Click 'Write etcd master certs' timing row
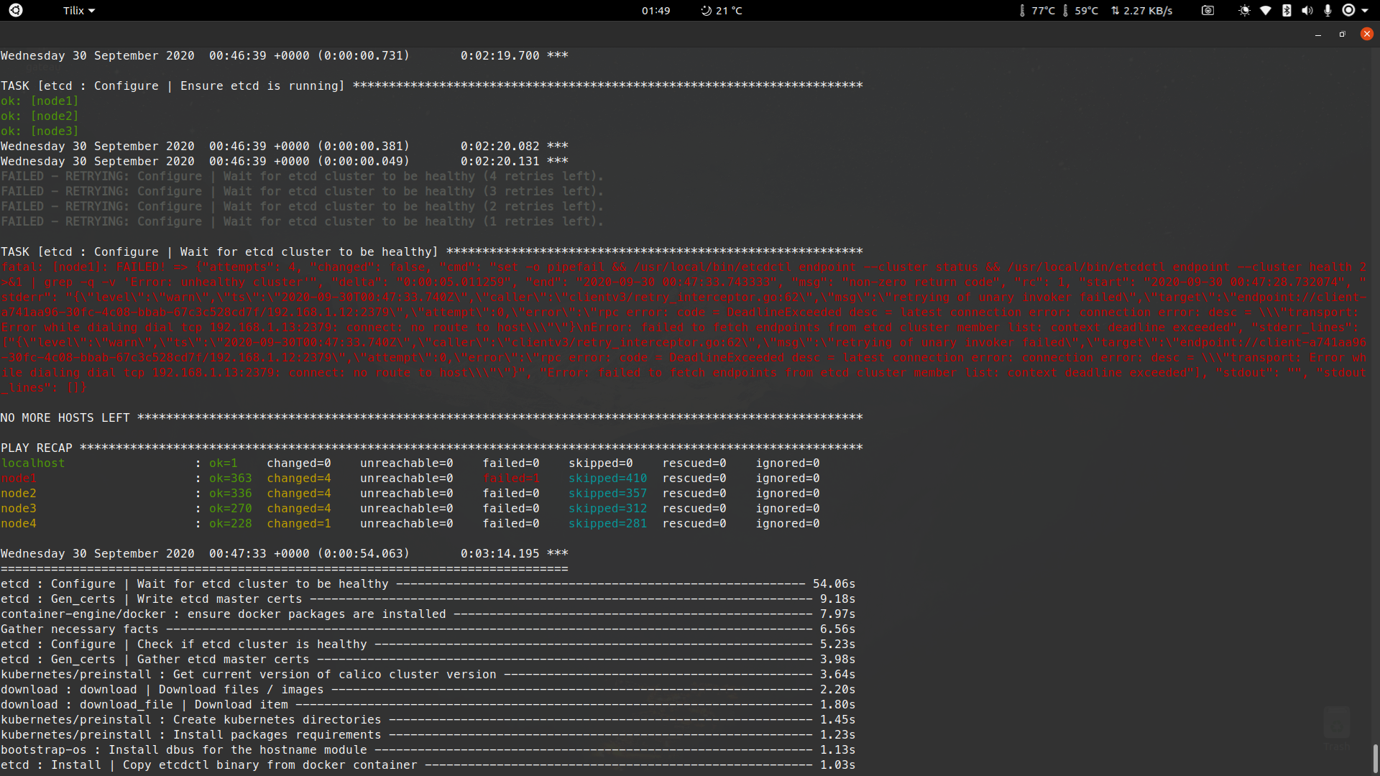The height and width of the screenshot is (776, 1380). pos(428,599)
